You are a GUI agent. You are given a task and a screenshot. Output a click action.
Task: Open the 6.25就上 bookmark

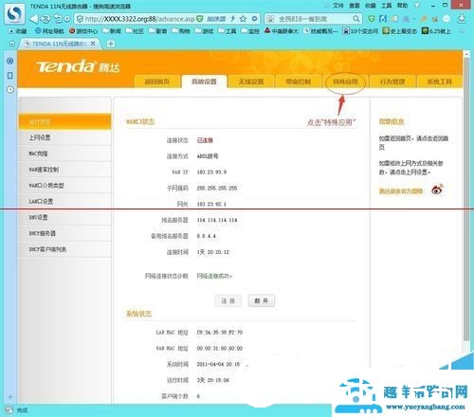click(x=436, y=31)
